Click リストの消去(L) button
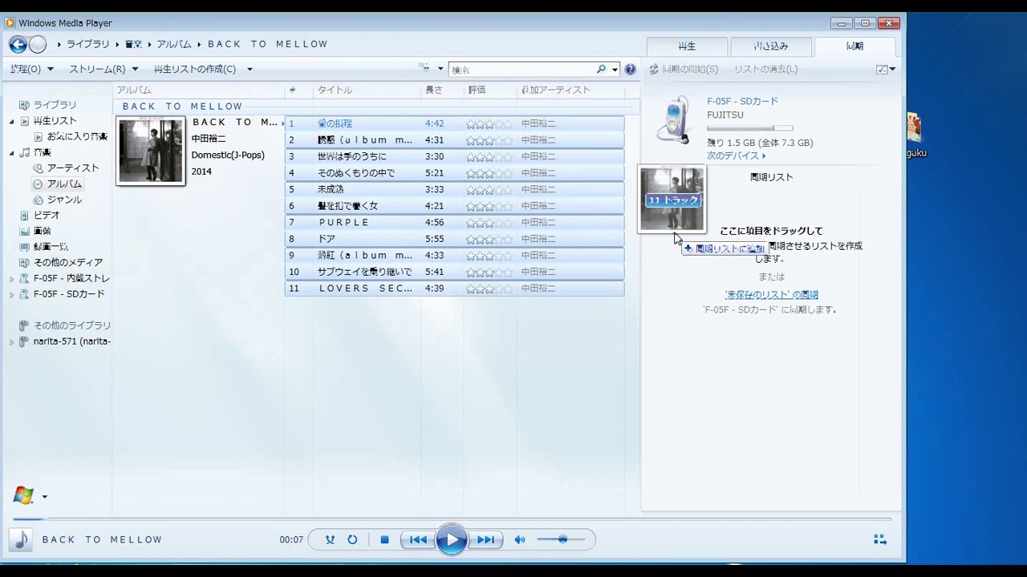Screen dimensions: 1027x577 (765, 70)
